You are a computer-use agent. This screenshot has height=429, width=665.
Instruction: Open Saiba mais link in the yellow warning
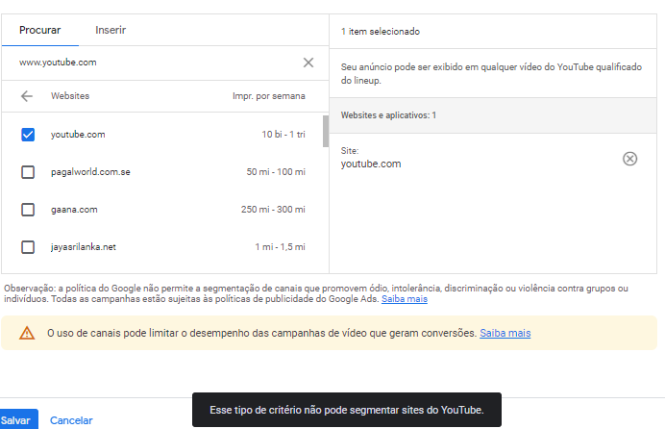click(505, 333)
